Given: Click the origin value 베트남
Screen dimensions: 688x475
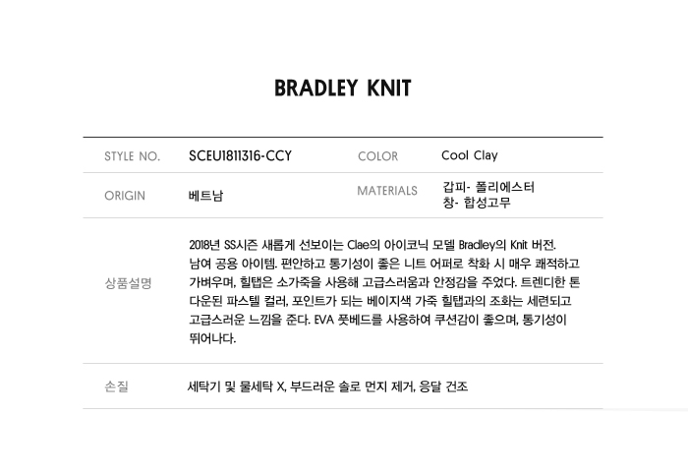Looking at the screenshot, I should coord(205,196).
